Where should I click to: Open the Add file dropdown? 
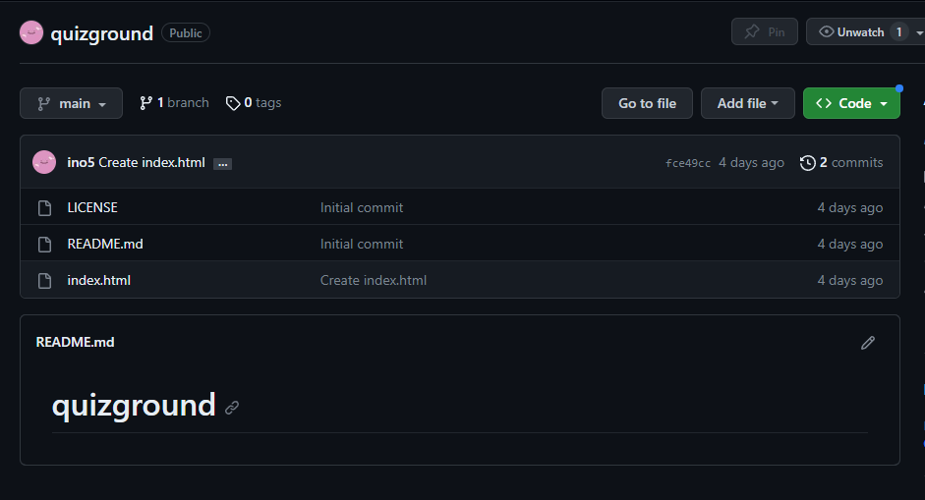pyautogui.click(x=747, y=103)
